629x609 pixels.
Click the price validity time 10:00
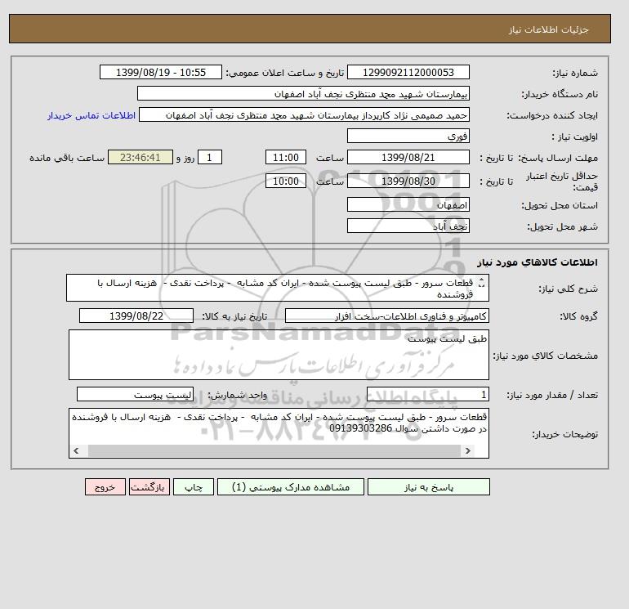286,181
